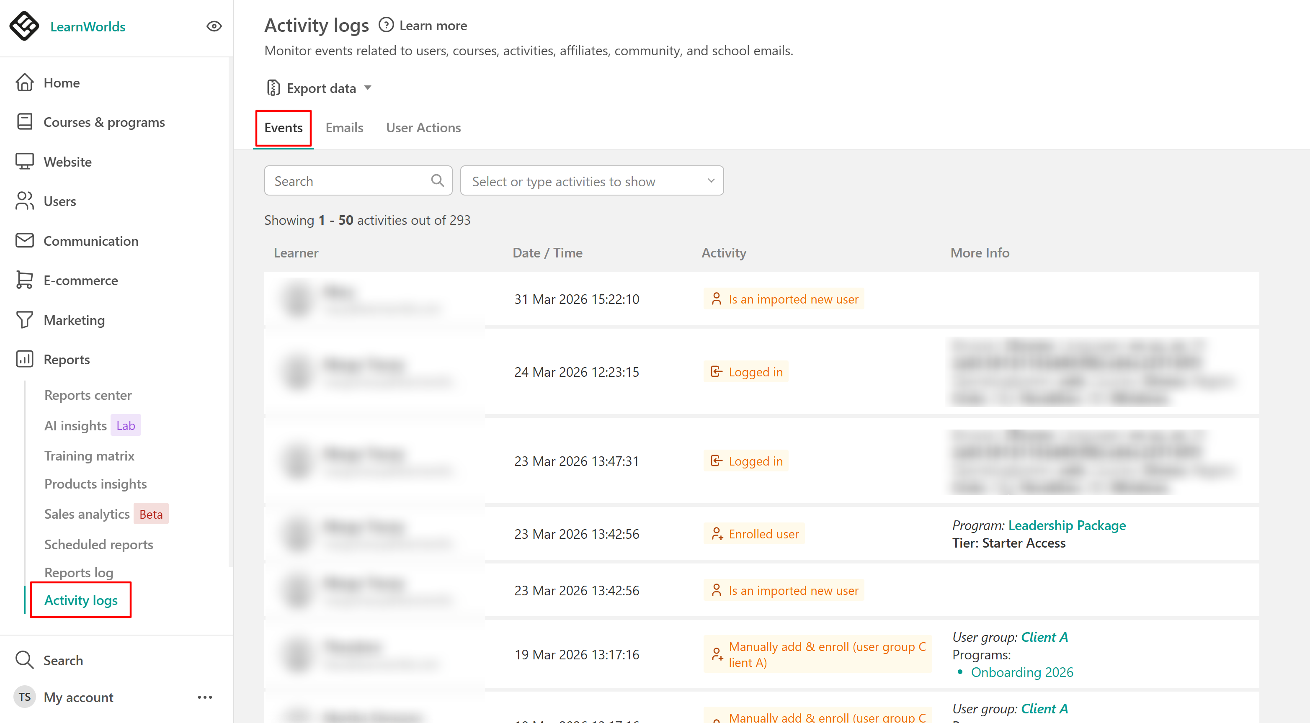Open the Training matrix report
Viewport: 1310px width, 723px height.
pyautogui.click(x=89, y=455)
